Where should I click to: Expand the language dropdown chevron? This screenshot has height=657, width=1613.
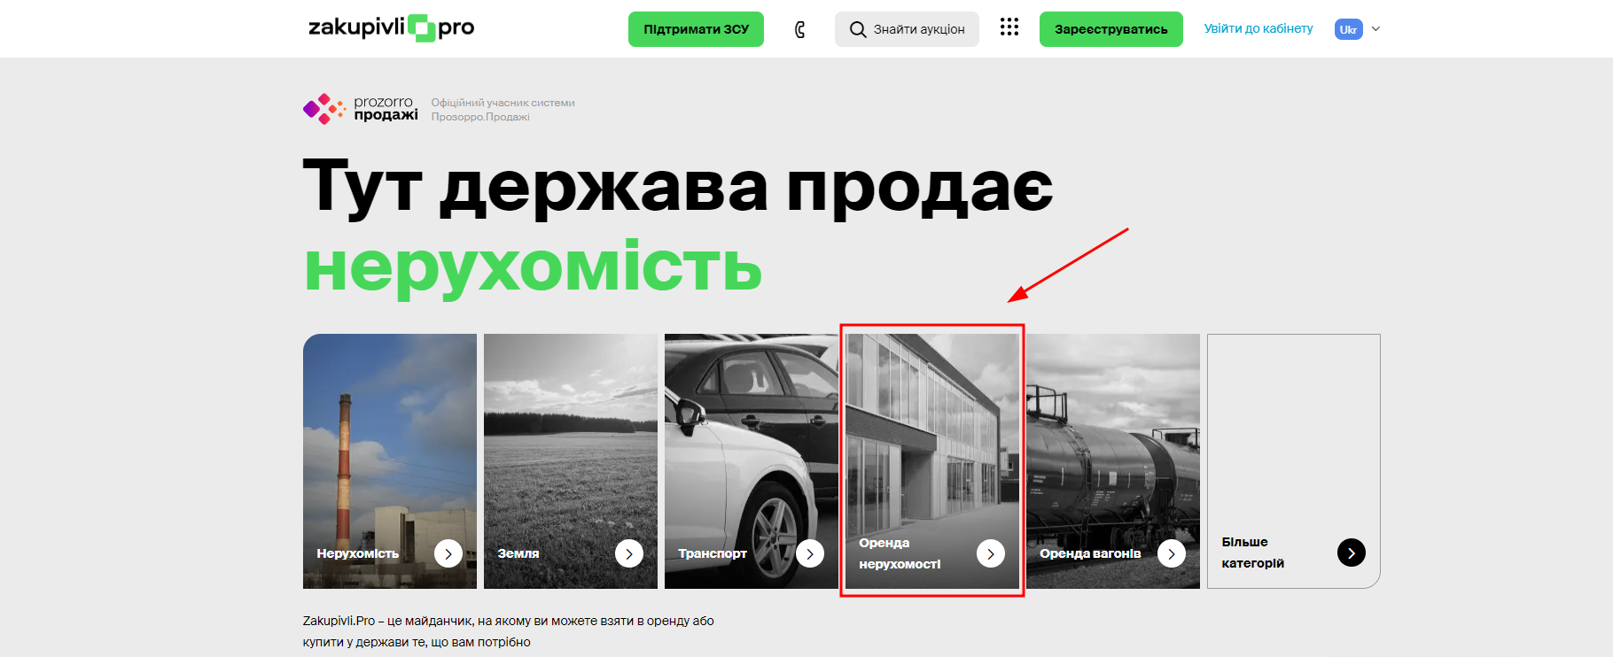pos(1376,29)
